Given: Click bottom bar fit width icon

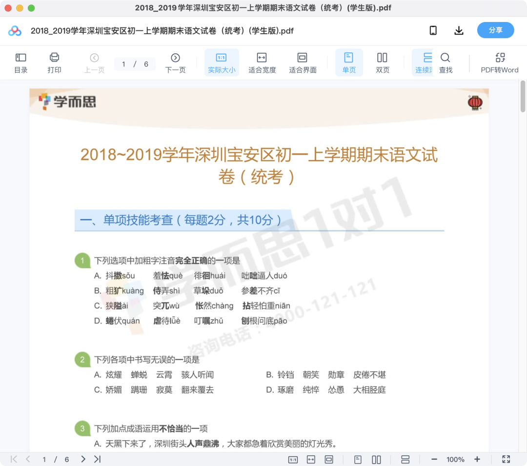Looking at the screenshot, I should pos(311,460).
